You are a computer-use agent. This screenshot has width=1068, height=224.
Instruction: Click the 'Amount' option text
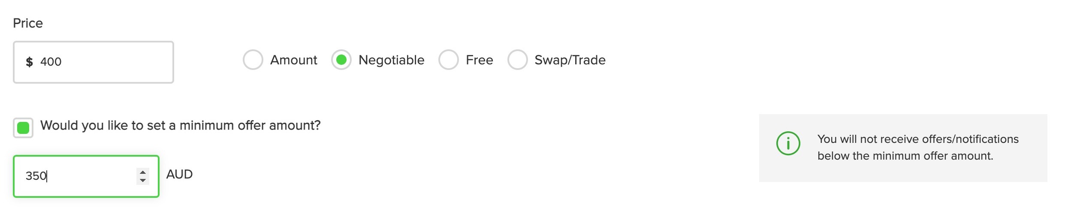pos(294,60)
